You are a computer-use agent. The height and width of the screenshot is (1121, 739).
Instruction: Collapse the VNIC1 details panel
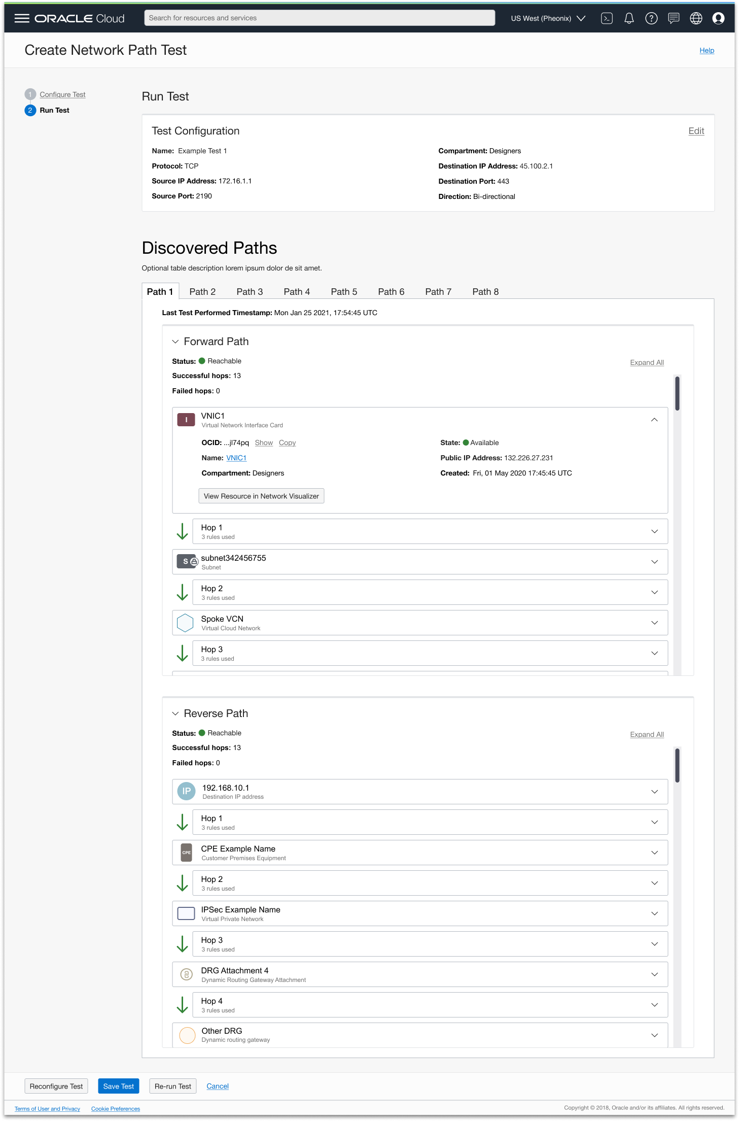[654, 420]
